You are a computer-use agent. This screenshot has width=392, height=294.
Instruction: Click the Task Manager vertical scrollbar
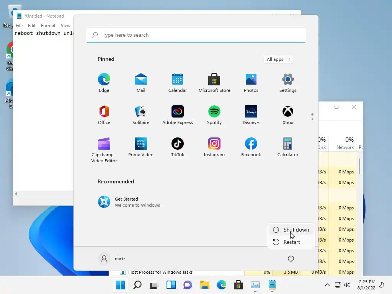tap(360, 166)
